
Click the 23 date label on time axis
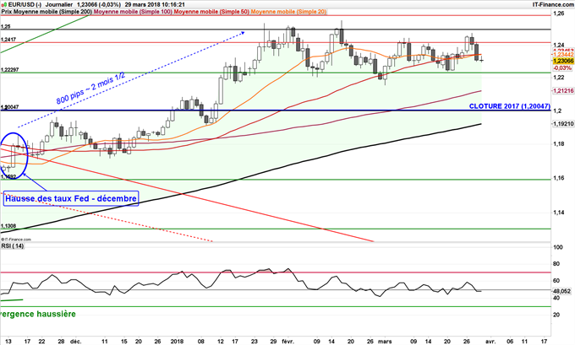[255, 342]
